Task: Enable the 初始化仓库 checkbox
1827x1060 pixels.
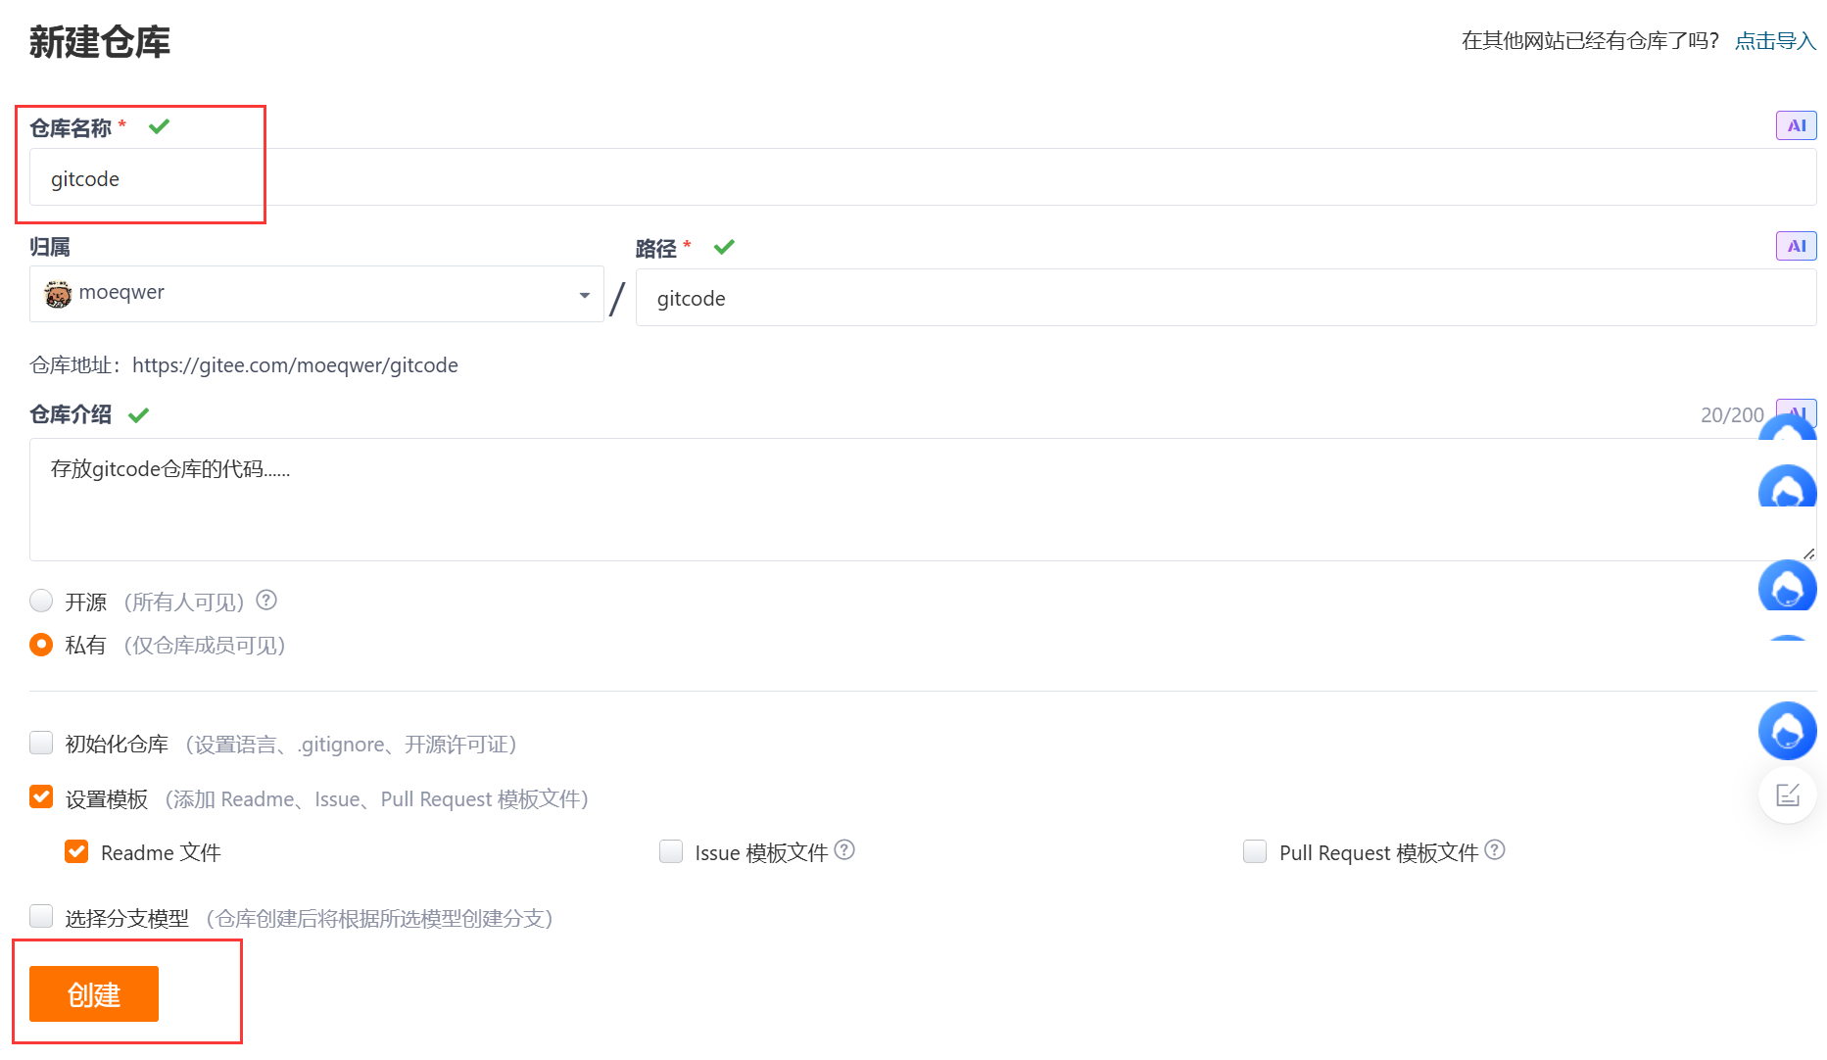Action: pyautogui.click(x=41, y=743)
